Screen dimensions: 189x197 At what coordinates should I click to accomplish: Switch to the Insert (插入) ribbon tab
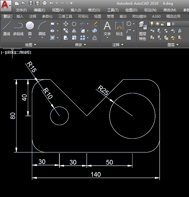[x=20, y=17]
